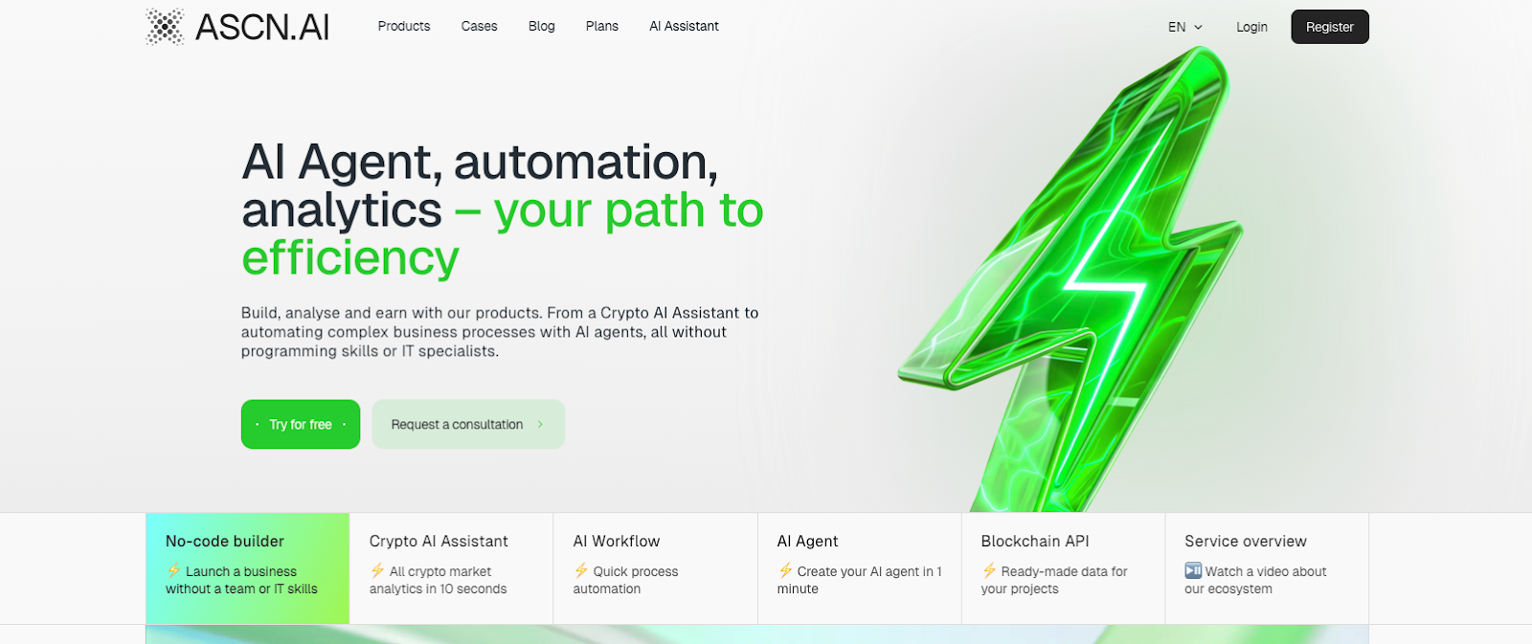Image resolution: width=1532 pixels, height=644 pixels.
Task: Click the large green lightning bolt graphic
Action: pos(1072,278)
